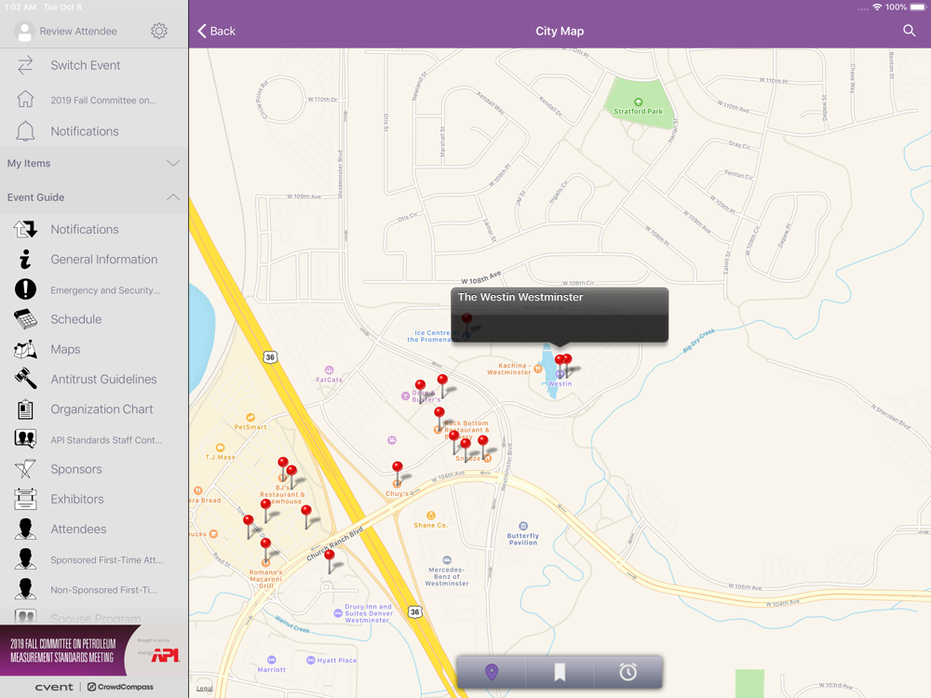Click the Organization Chart clipboard icon
Screen dimensions: 931x698
click(x=25, y=409)
